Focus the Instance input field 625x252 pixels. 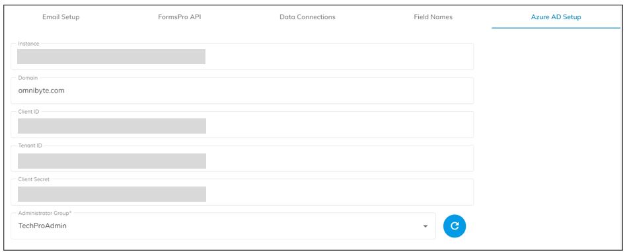242,57
